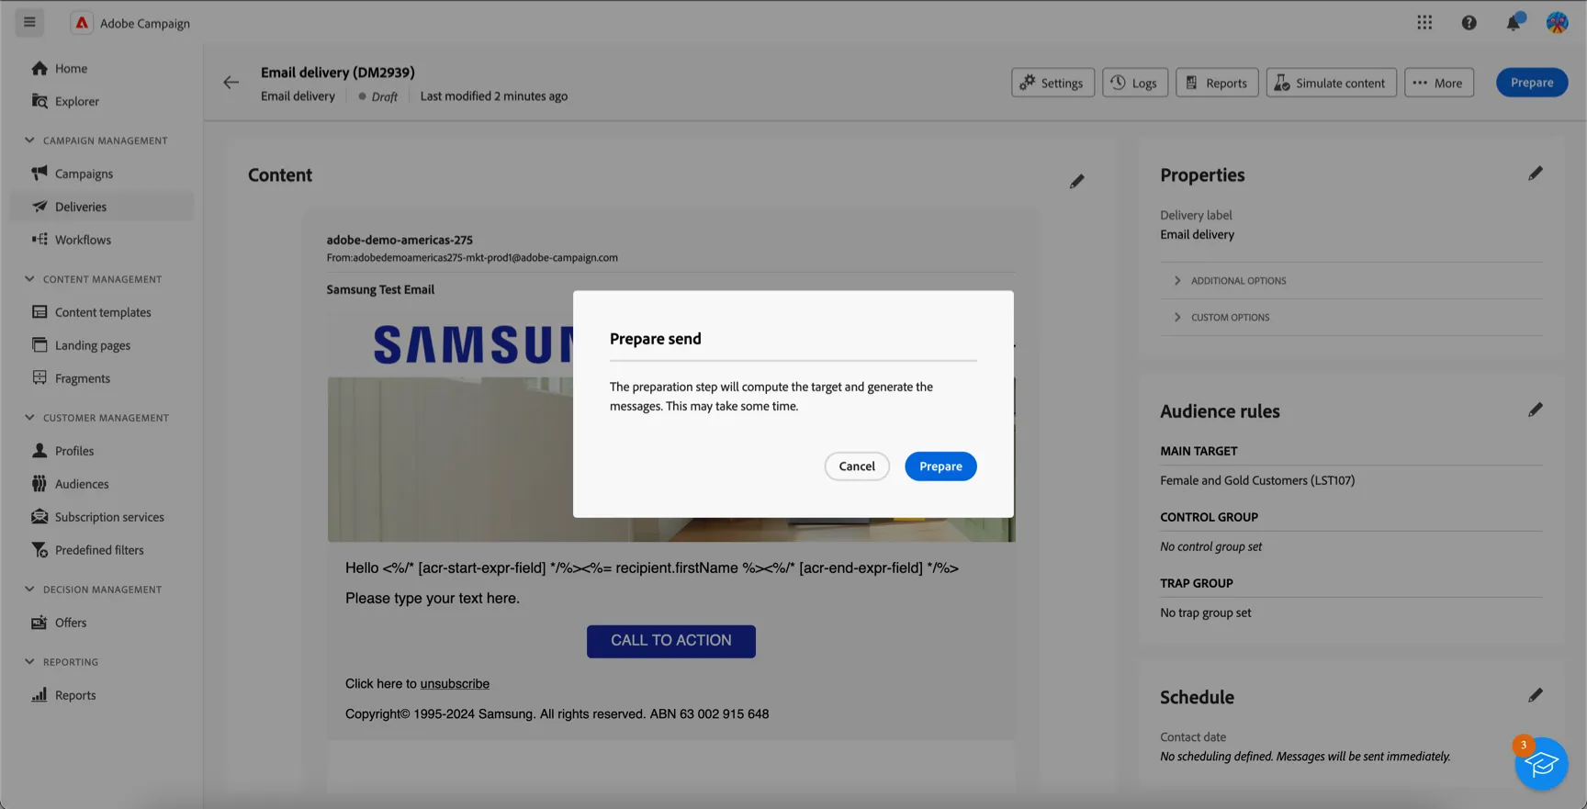Select Workflows in the sidebar

[83, 240]
